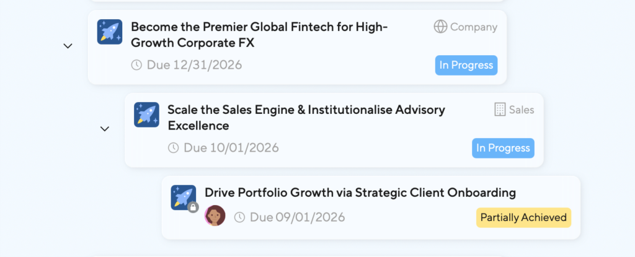This screenshot has height=257, width=635.
Task: Click the globe icon next to Company
Action: click(x=440, y=27)
